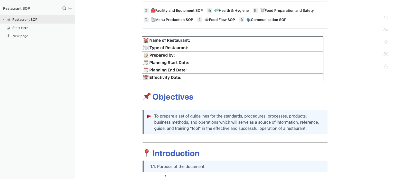
Task: Click the Effectivity Date value cell
Action: click(x=261, y=77)
